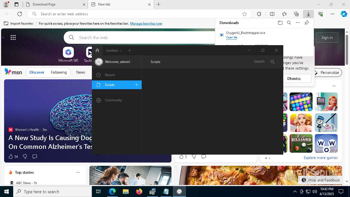350x197 pixels.
Task: Click Sign in on the new tab page
Action: point(327,37)
